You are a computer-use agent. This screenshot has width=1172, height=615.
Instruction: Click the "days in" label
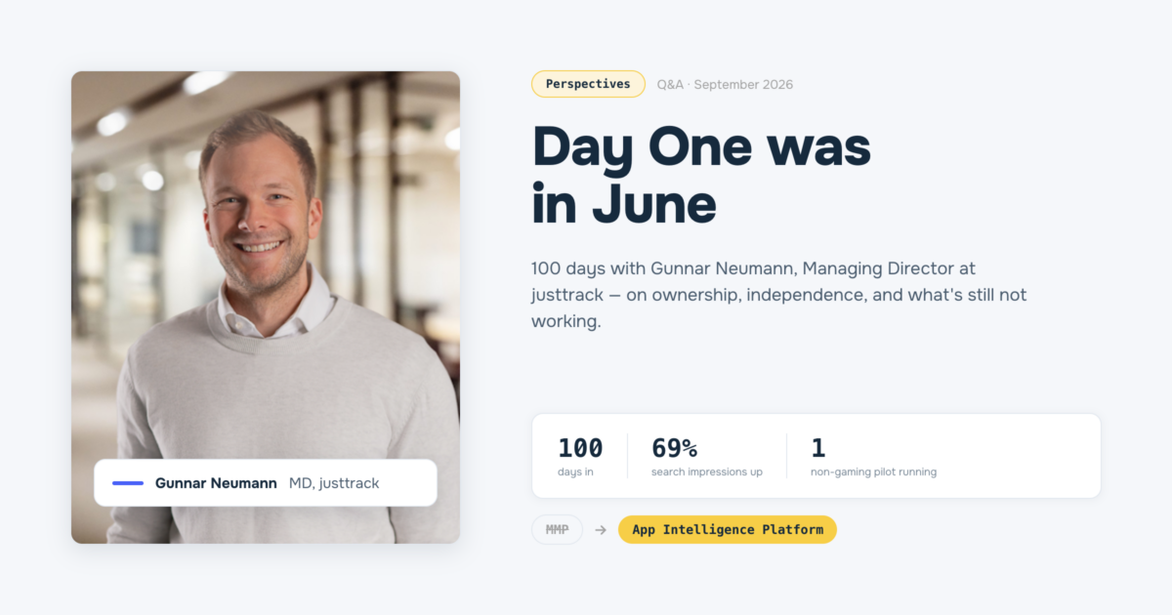point(575,472)
